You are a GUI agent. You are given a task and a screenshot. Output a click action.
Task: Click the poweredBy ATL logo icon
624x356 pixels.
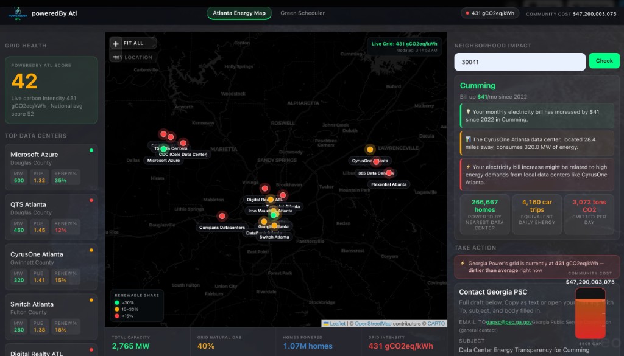pos(18,13)
